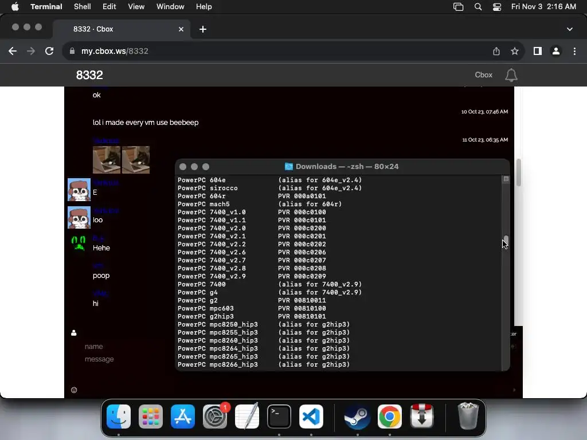Viewport: 587px width, 440px height.
Task: Click the Terminal window scrollbar thumb
Action: pyautogui.click(x=506, y=240)
